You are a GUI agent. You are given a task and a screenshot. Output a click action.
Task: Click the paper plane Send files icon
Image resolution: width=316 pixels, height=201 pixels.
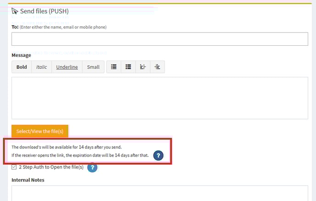pyautogui.click(x=15, y=11)
